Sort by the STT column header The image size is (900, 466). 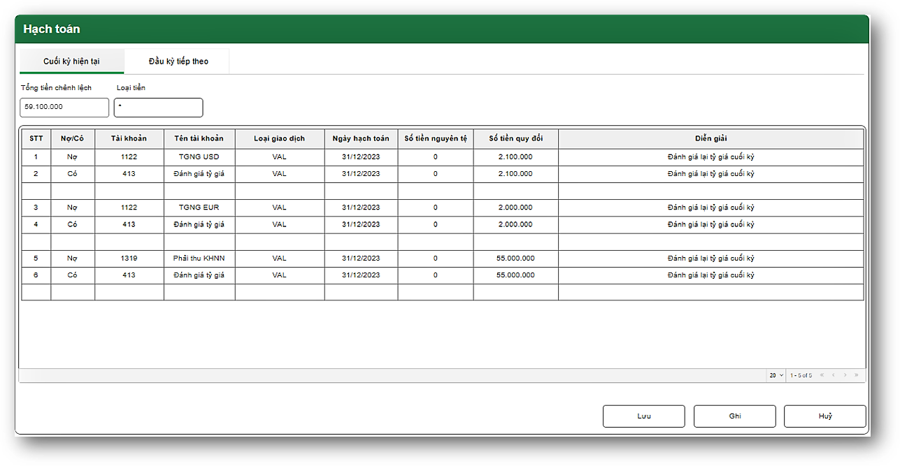pyautogui.click(x=36, y=138)
